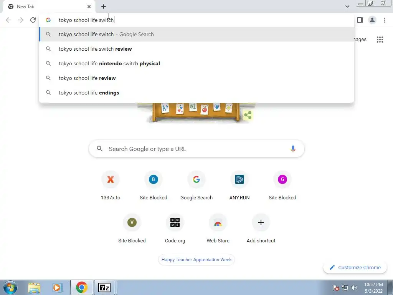Click the Google doodle image
The image size is (393, 295).
(195, 113)
